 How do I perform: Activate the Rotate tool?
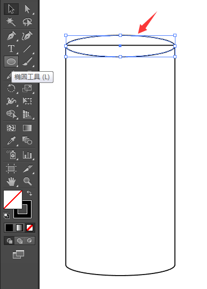[x=11, y=88]
